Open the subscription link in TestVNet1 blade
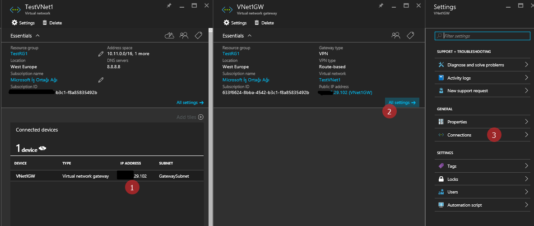The width and height of the screenshot is (534, 226). [34, 80]
